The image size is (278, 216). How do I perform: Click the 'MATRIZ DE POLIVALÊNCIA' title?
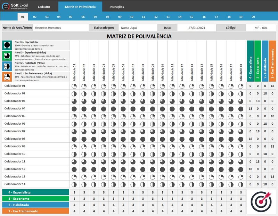[139, 36]
